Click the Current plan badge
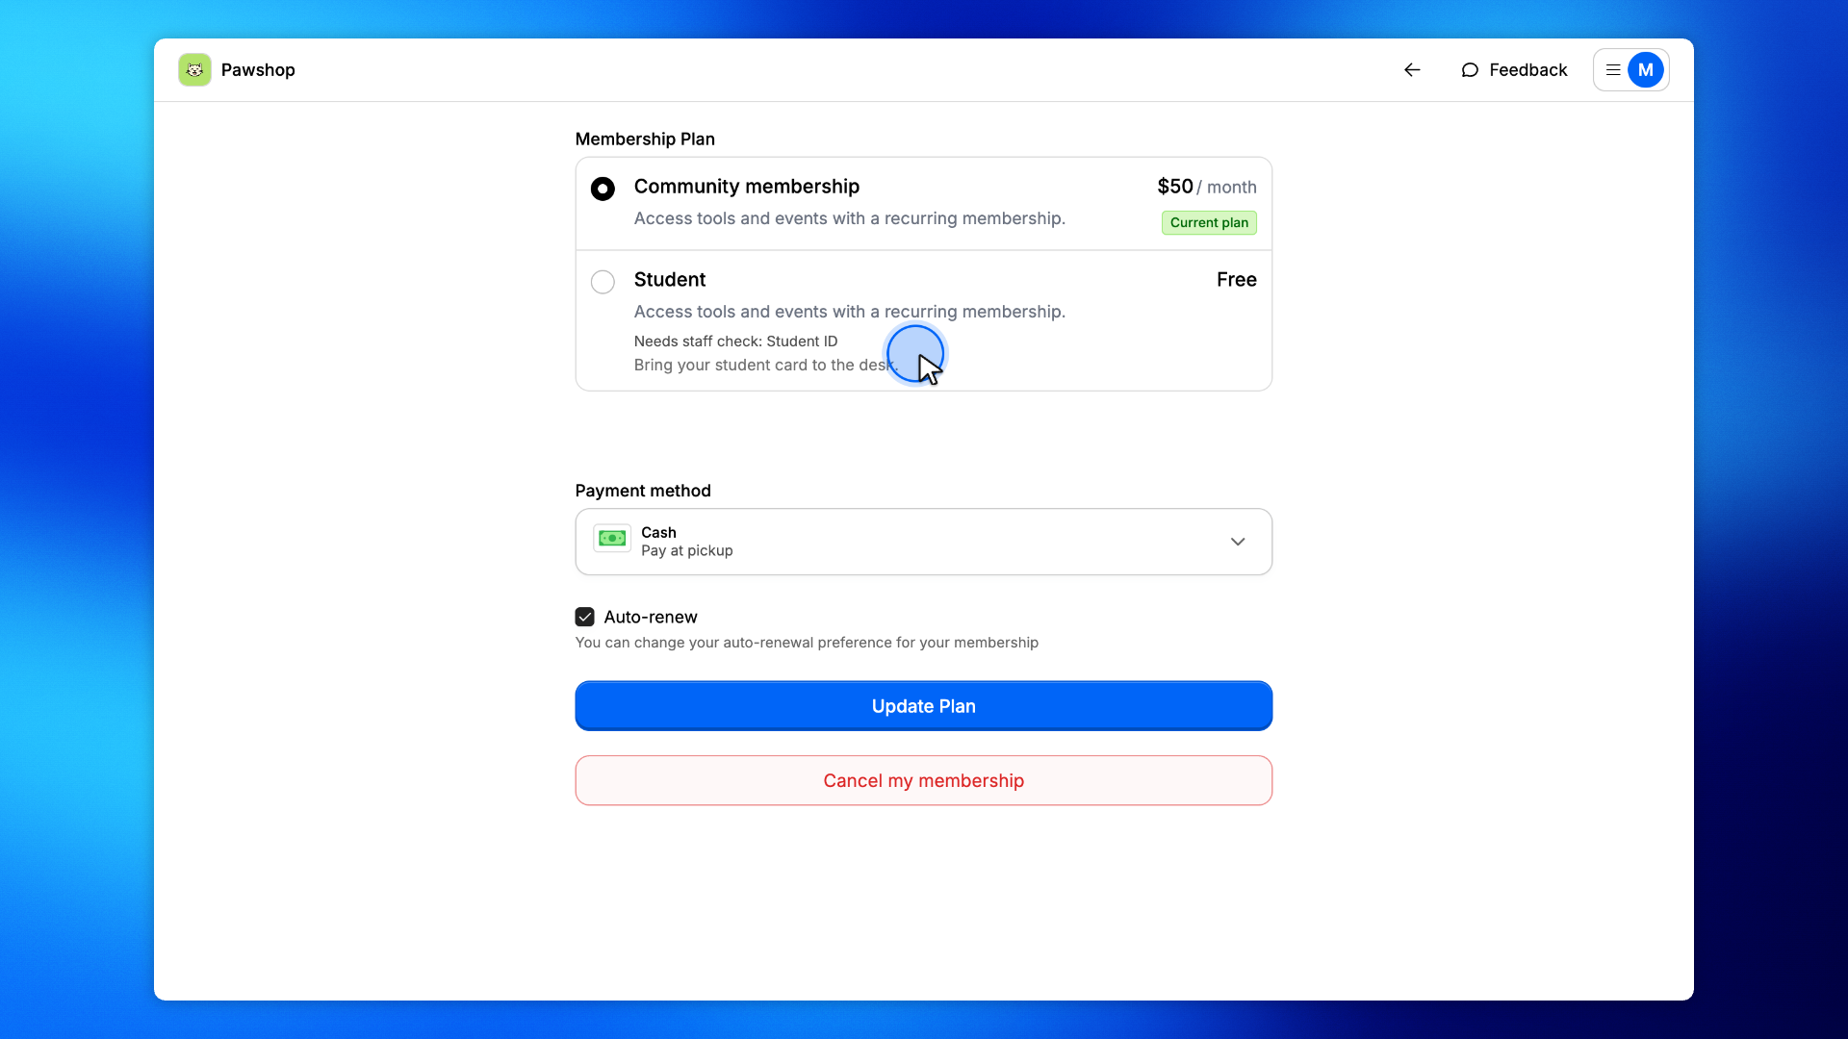Screen dimensions: 1848x1039 tap(1209, 222)
